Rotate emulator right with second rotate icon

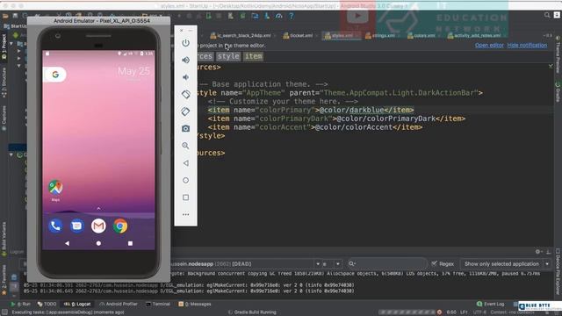point(185,111)
